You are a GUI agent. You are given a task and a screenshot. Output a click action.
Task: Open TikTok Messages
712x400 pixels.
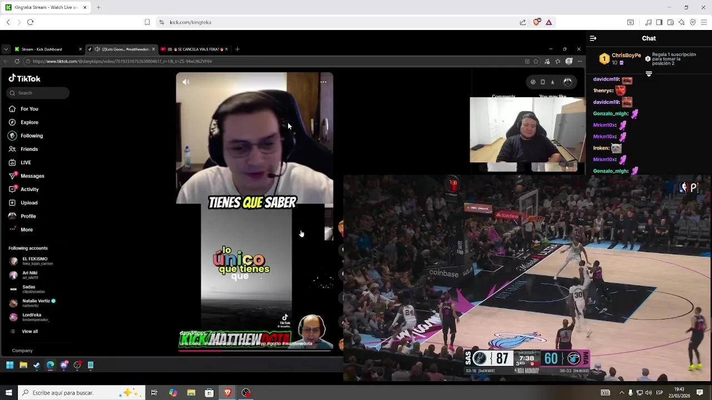click(x=26, y=176)
